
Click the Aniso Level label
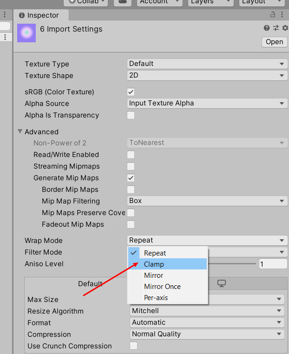pyautogui.click(x=44, y=264)
